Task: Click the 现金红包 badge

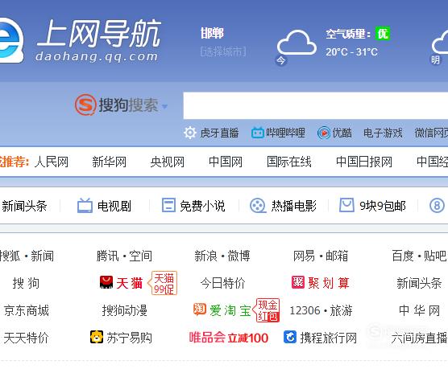Action: pos(267,310)
